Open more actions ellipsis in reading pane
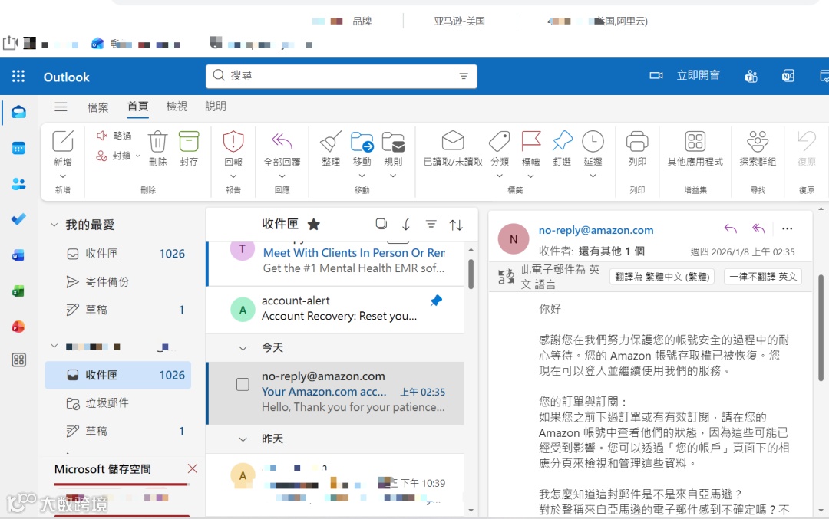Image resolution: width=829 pixels, height=519 pixels. tap(788, 228)
